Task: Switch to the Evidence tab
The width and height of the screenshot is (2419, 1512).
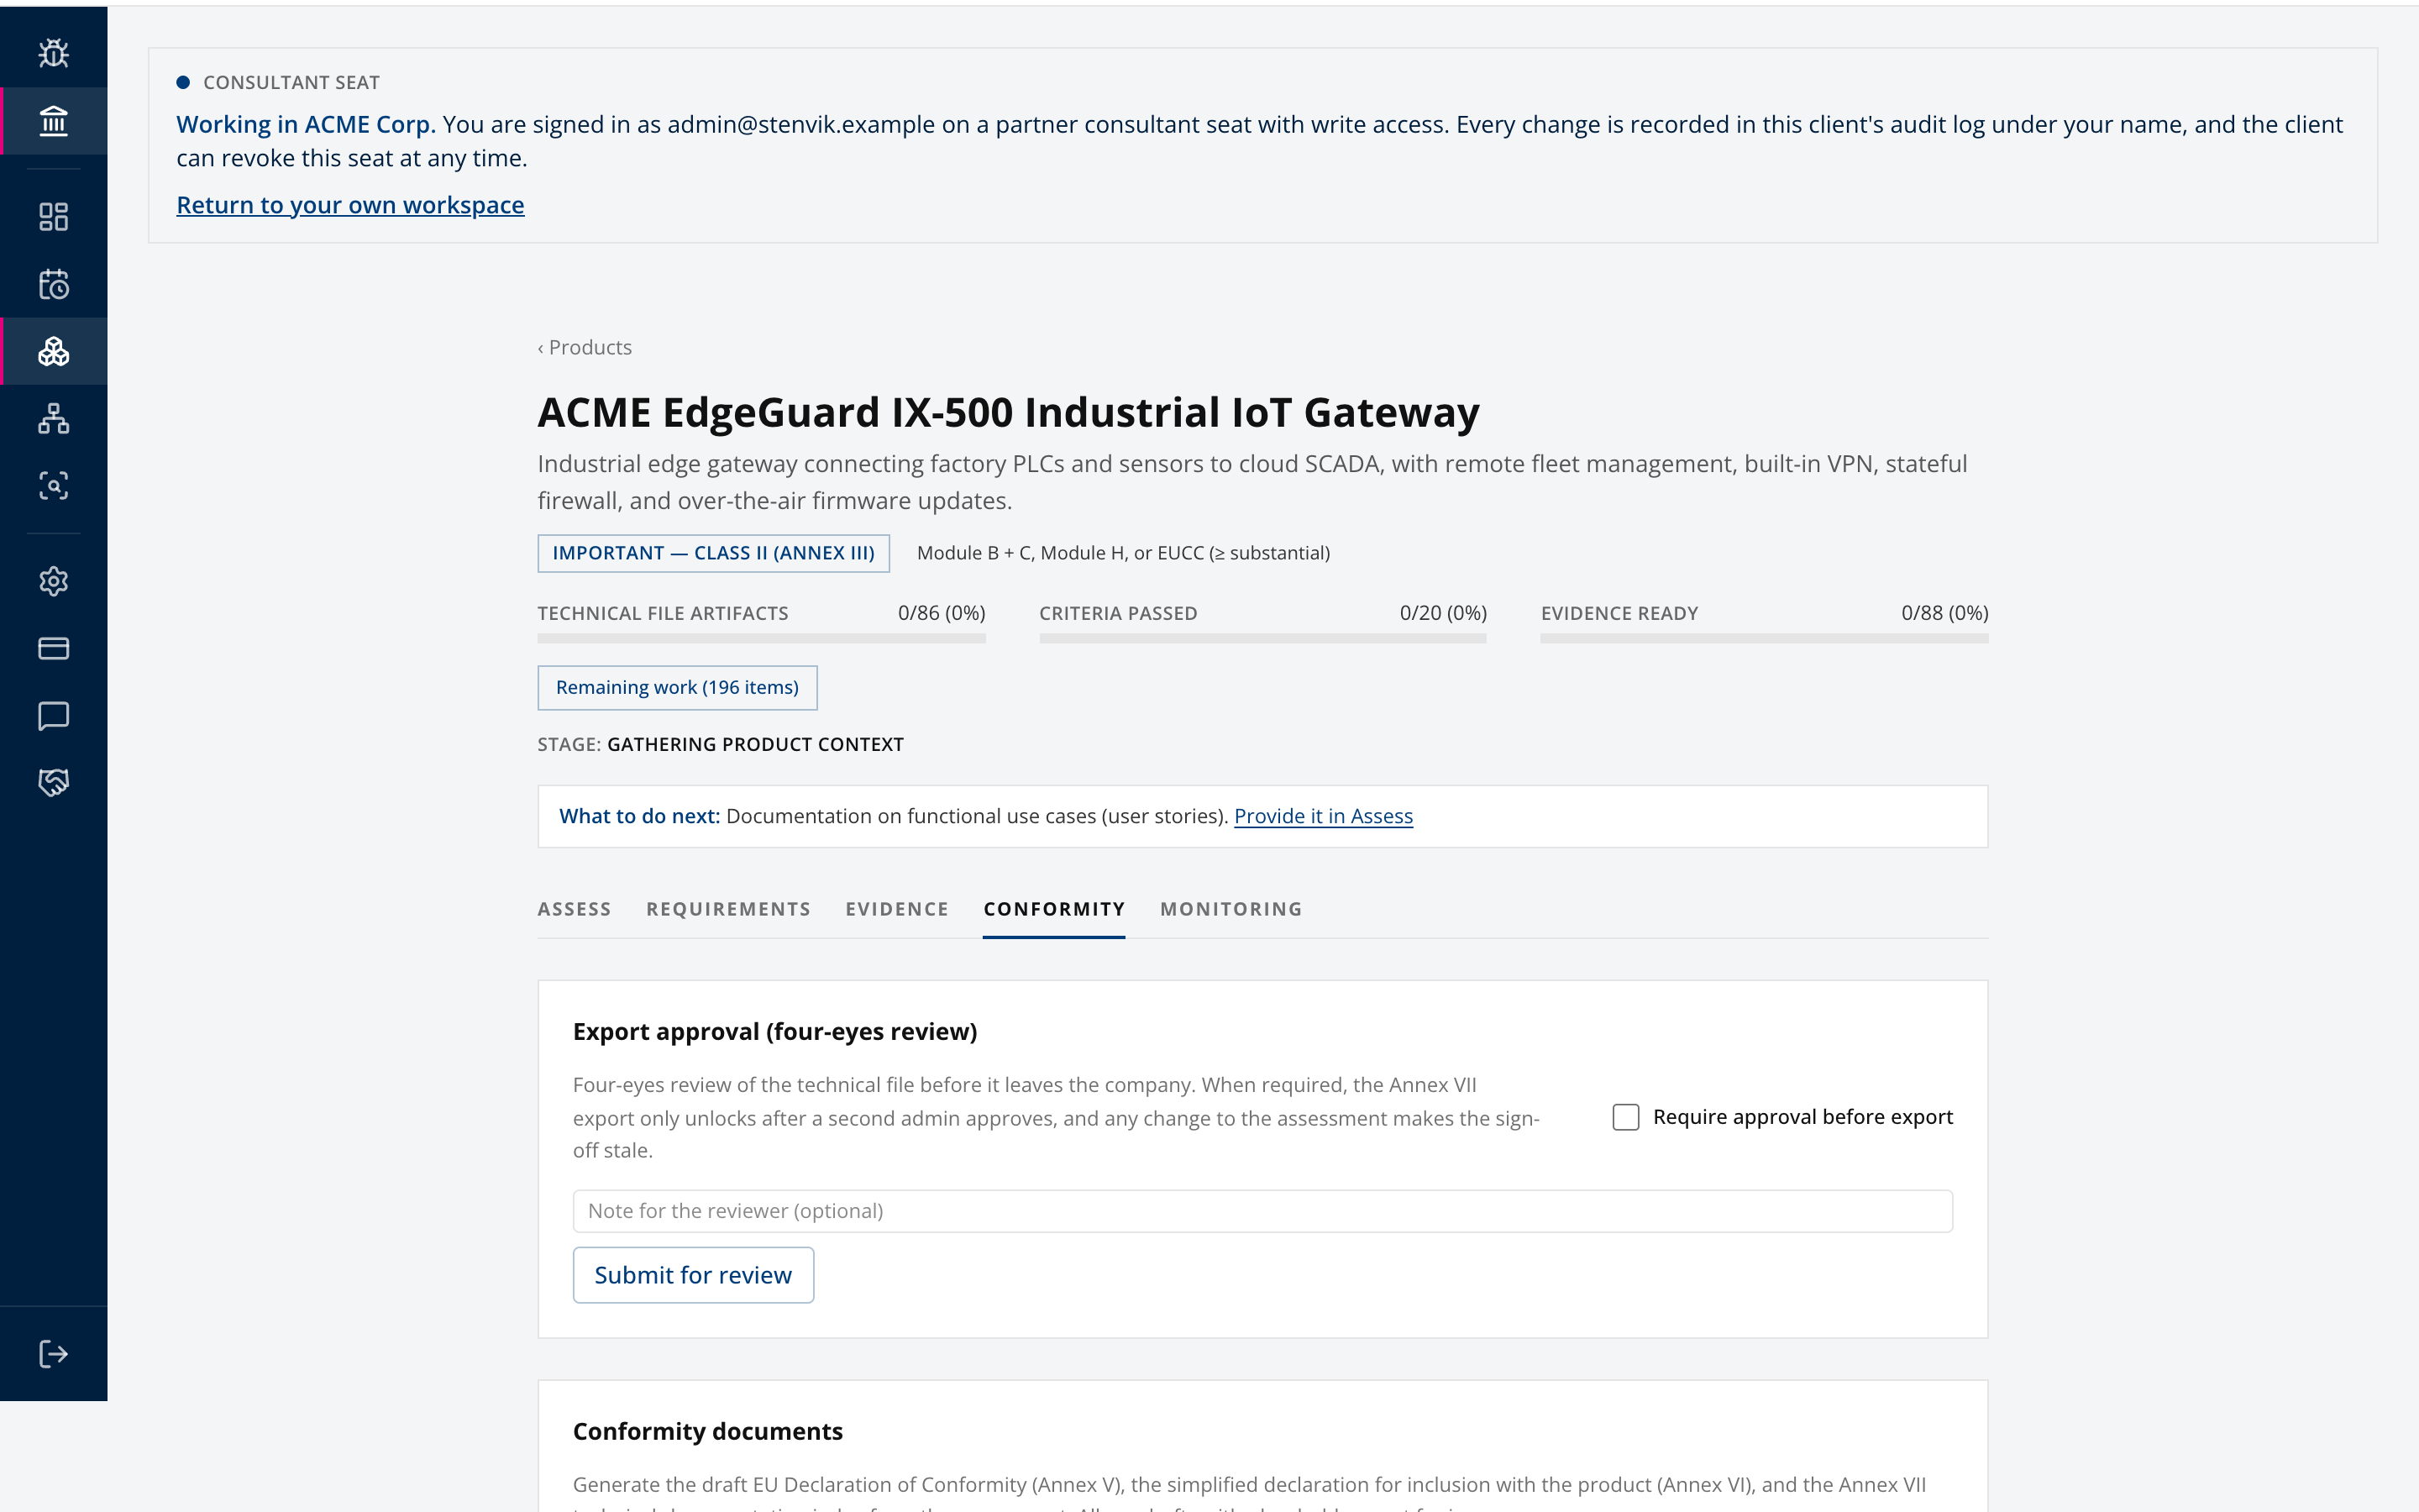Action: 897,909
